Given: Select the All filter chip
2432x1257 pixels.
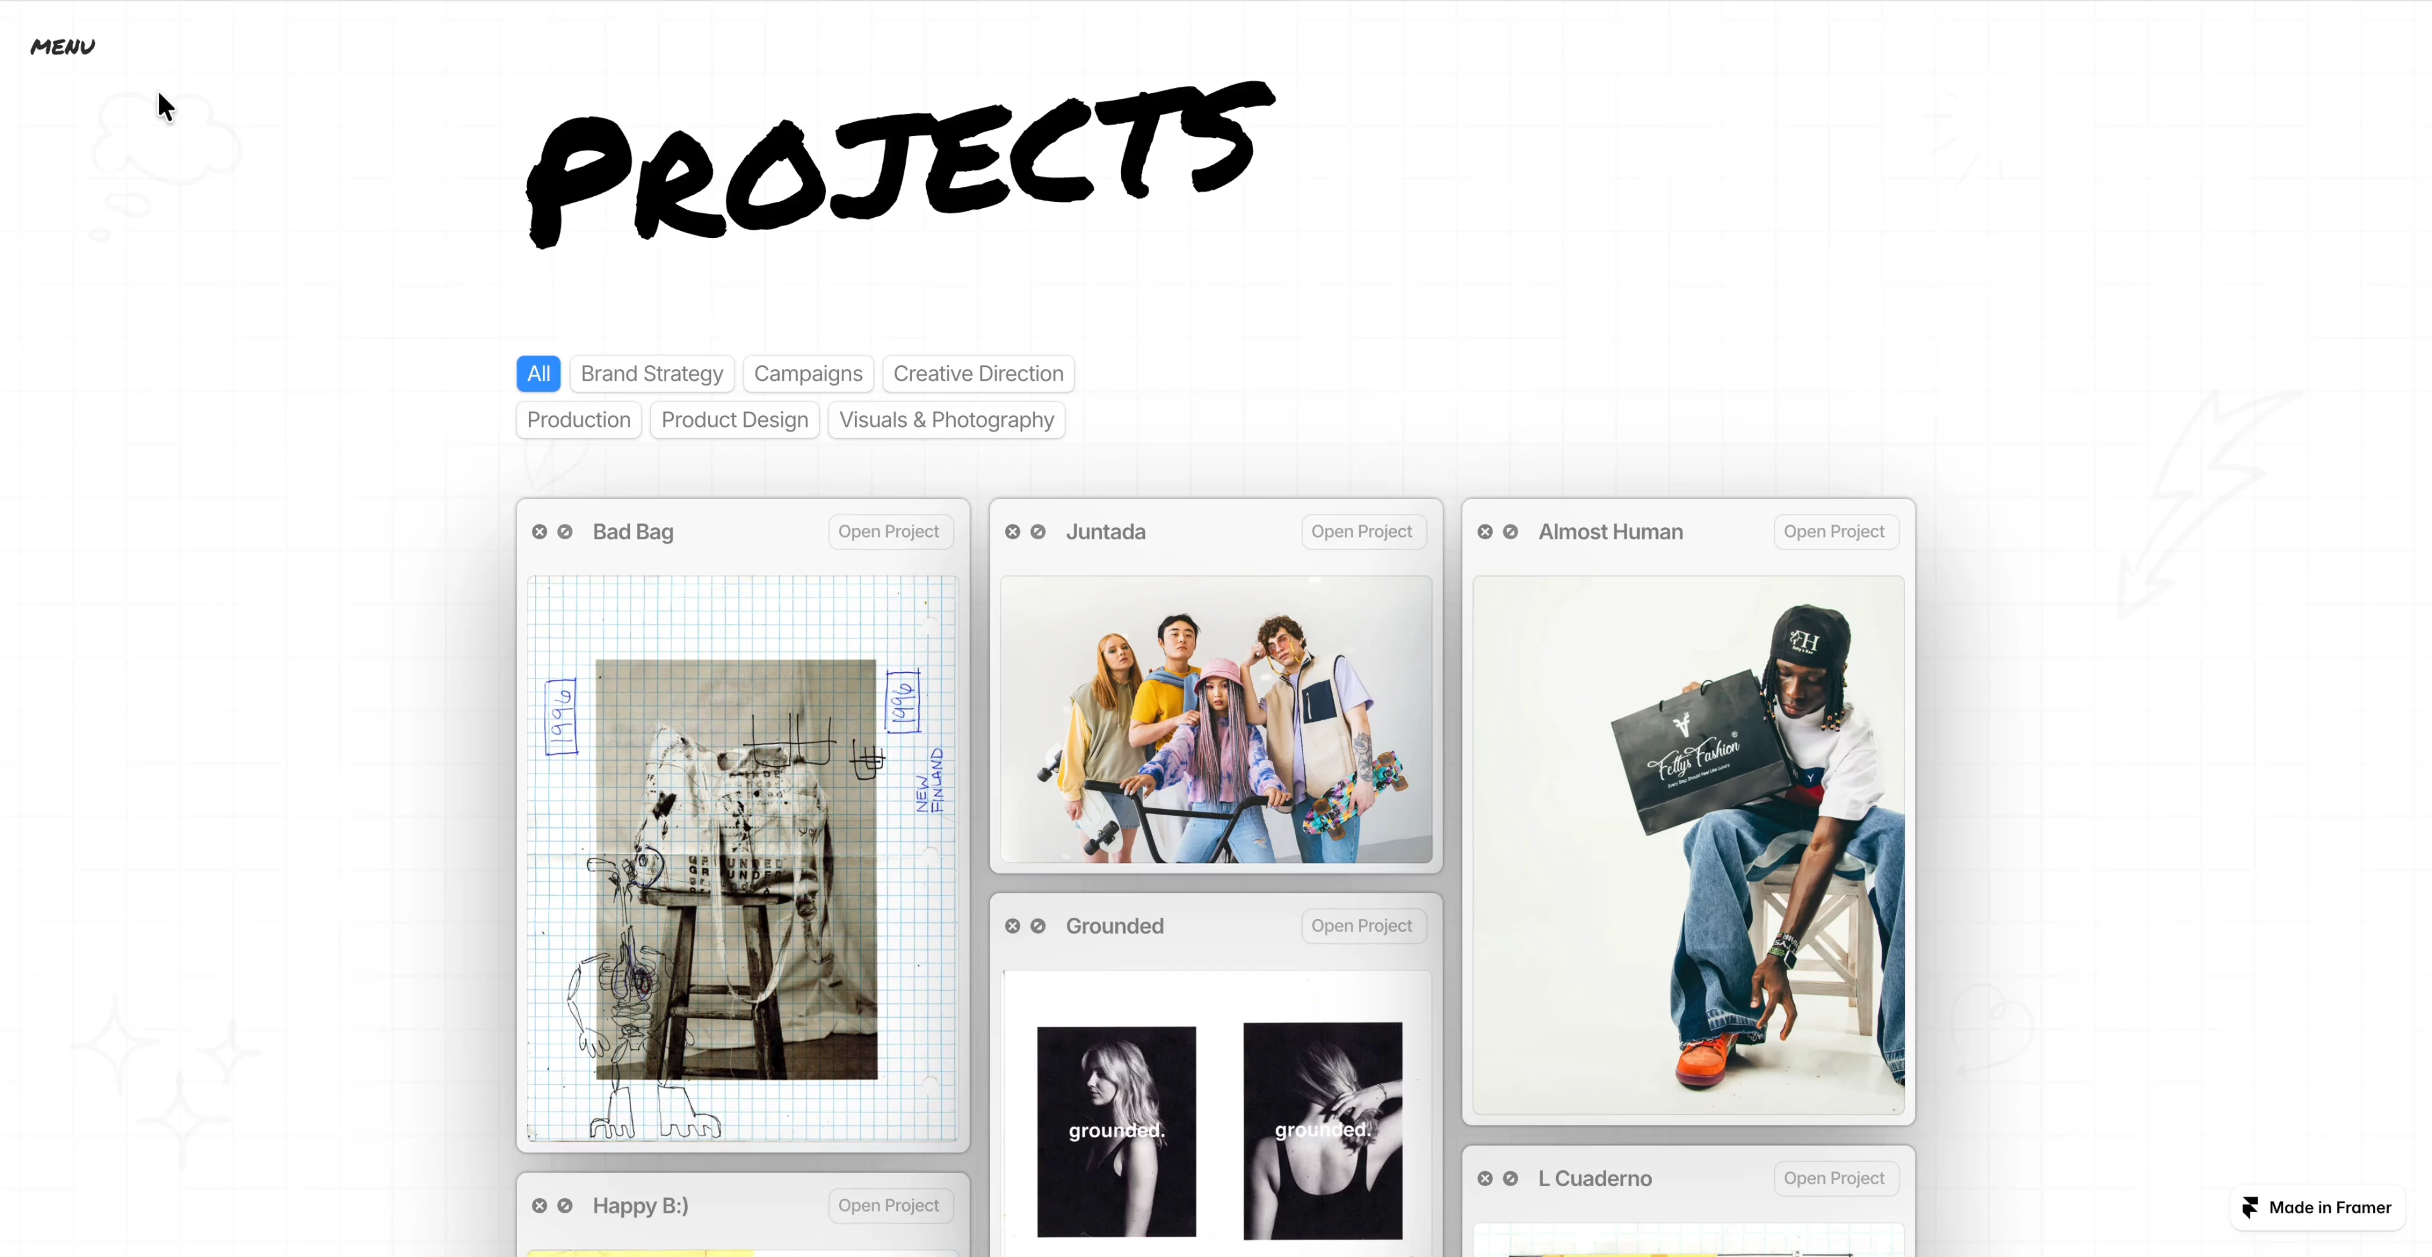Looking at the screenshot, I should pyautogui.click(x=538, y=373).
